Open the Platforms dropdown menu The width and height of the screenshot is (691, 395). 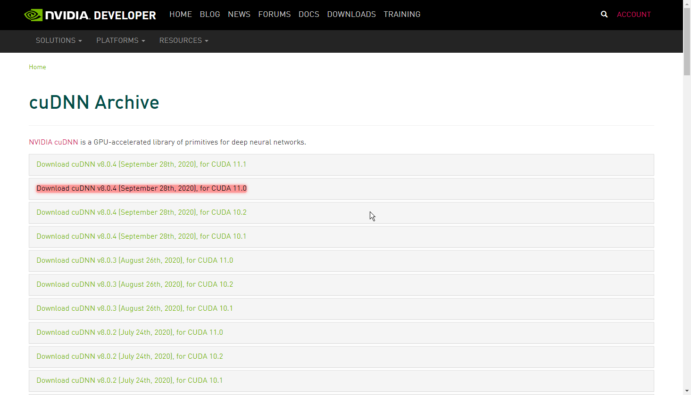pyautogui.click(x=120, y=40)
